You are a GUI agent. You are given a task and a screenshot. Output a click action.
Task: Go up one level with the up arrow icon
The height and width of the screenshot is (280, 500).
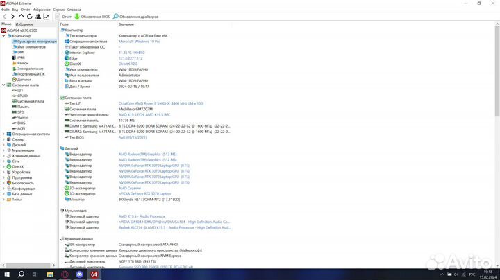21,16
